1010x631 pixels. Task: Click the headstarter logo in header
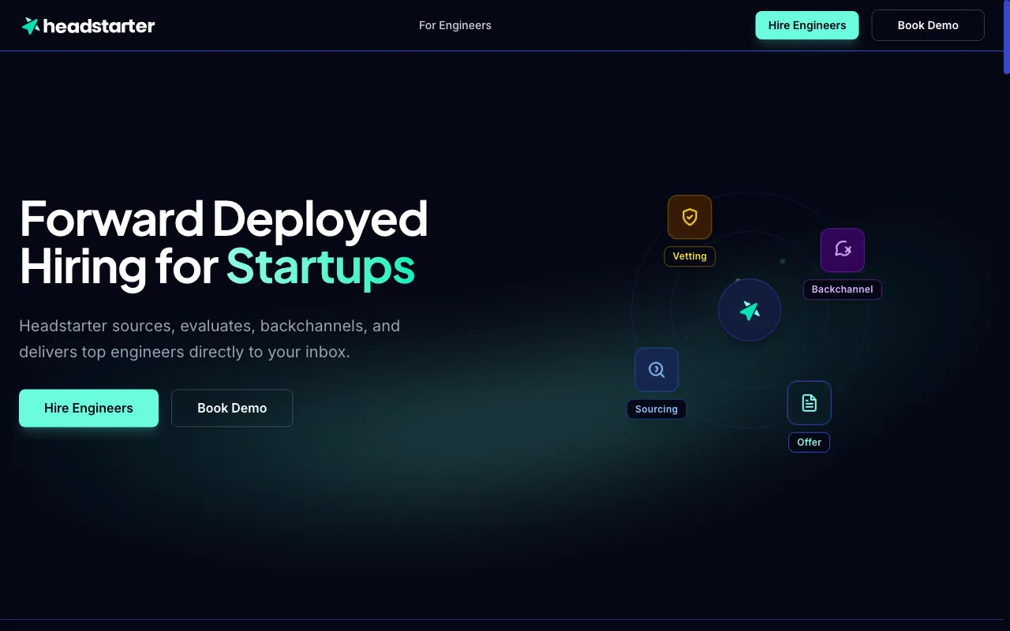pos(88,26)
